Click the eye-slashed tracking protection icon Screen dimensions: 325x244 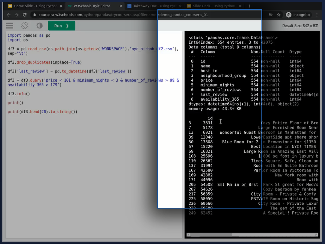[x=271, y=15]
